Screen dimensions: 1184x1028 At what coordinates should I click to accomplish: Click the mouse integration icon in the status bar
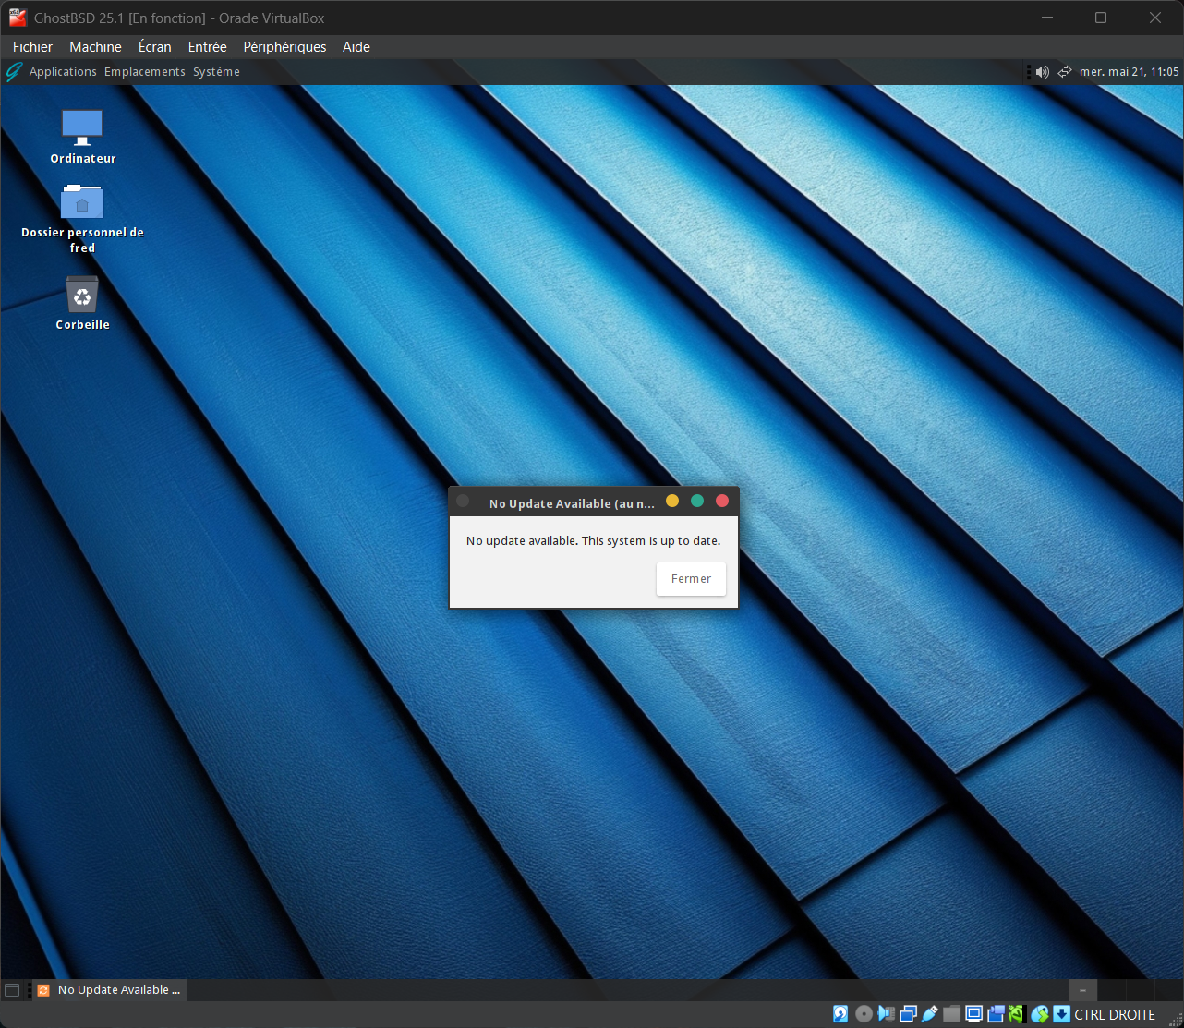(1040, 1014)
